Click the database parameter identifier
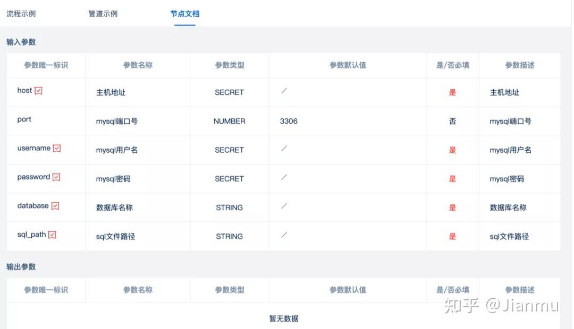The width and height of the screenshot is (574, 329). 33,206
